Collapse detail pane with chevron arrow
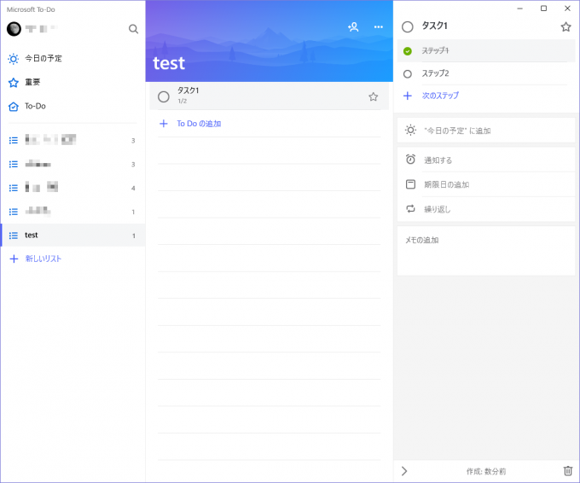Image resolution: width=580 pixels, height=483 pixels. 404,471
